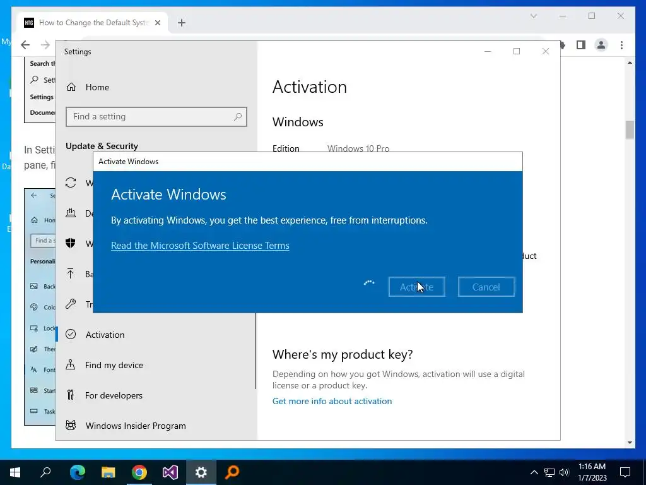Open File Explorer from the taskbar
This screenshot has height=485, width=646.
click(109, 472)
